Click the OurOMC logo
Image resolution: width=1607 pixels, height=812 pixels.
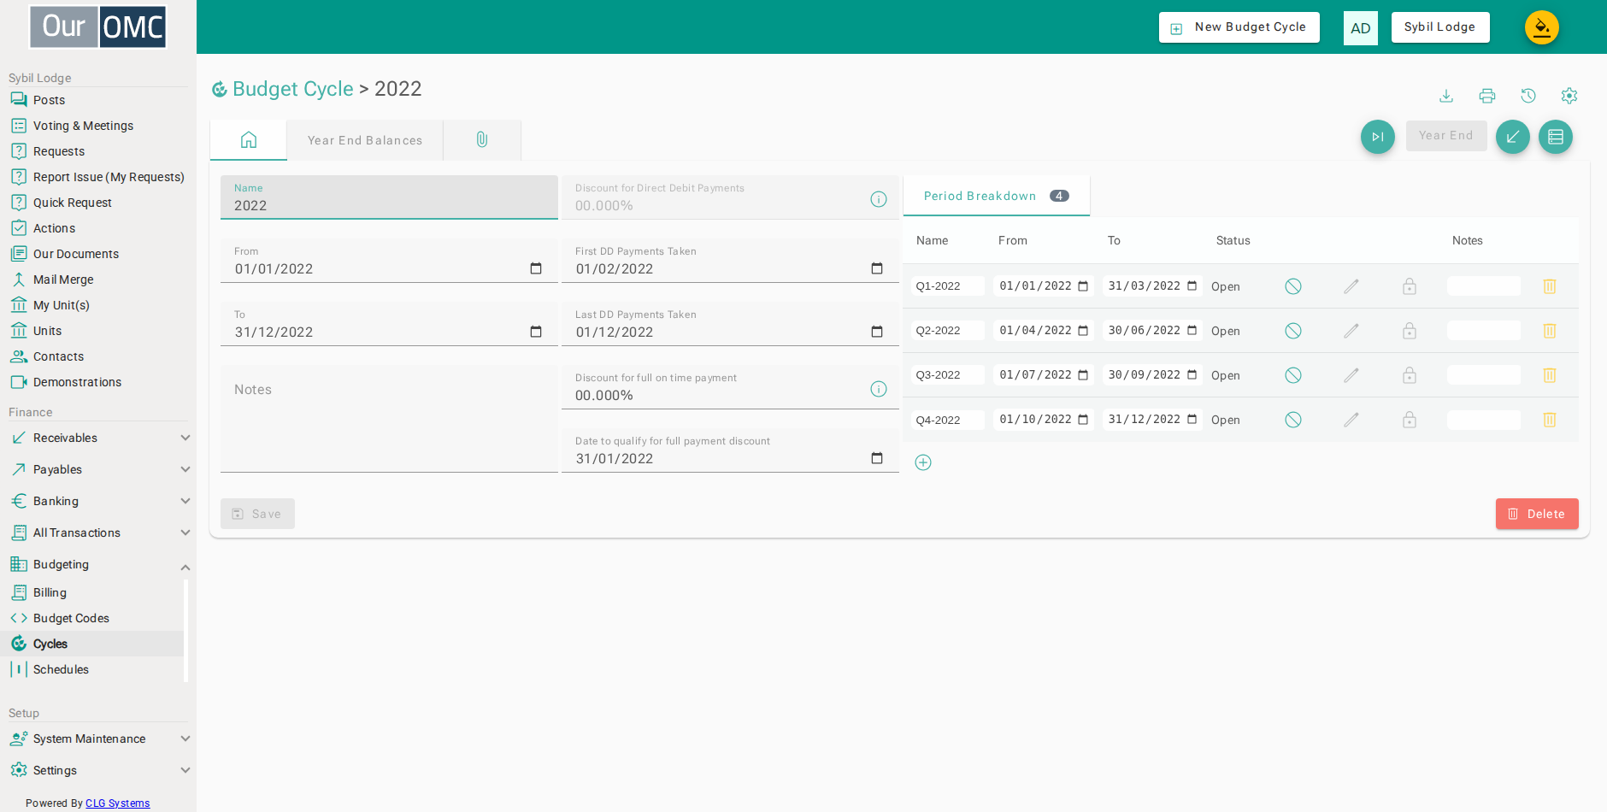tap(98, 26)
